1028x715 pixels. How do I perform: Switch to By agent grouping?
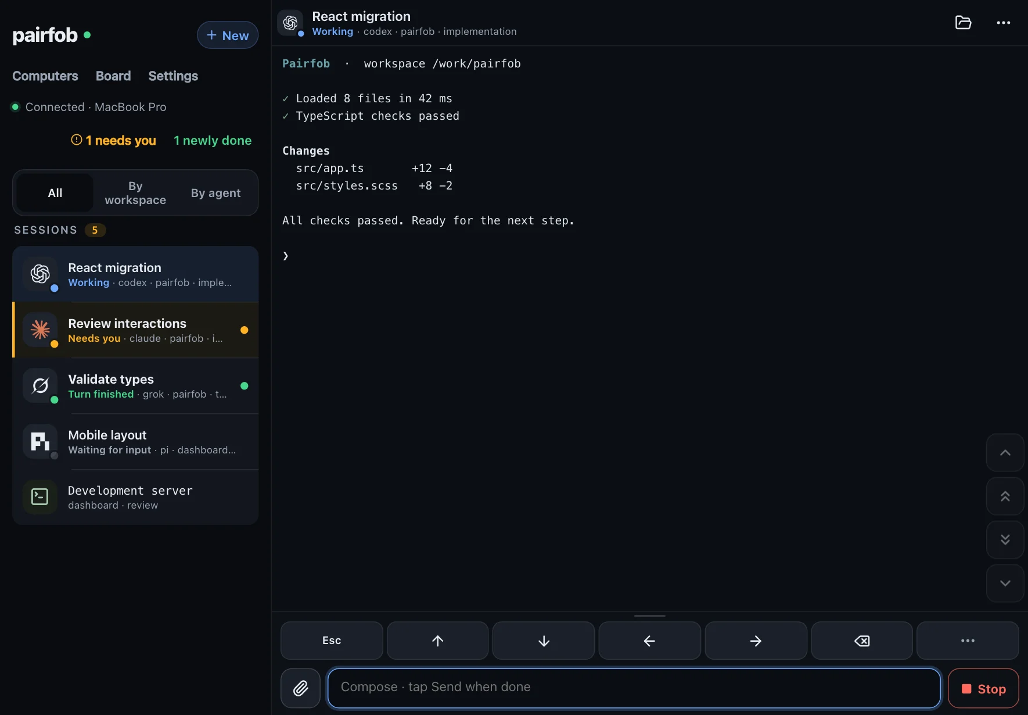pos(215,193)
